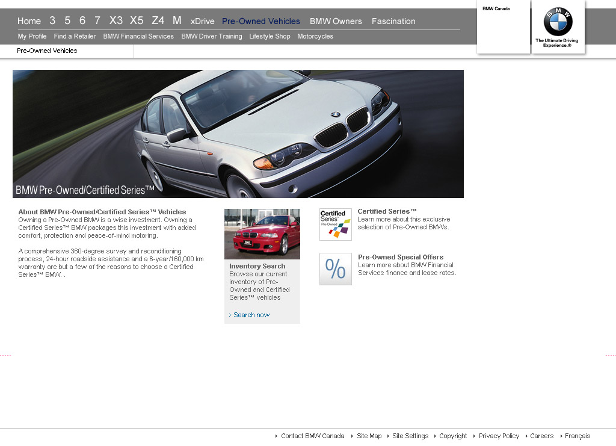Open the Inventory Search heading
616x446 pixels.
257,266
